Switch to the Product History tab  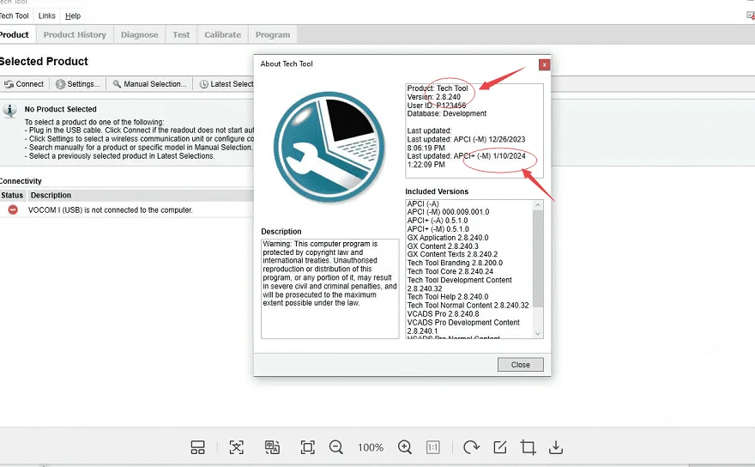click(x=75, y=34)
